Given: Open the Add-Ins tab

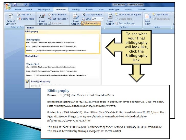Looking at the screenshot, I should point(128,9).
